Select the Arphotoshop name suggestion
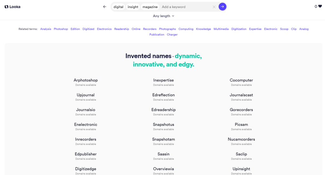The image size is (325, 175). coord(86,80)
